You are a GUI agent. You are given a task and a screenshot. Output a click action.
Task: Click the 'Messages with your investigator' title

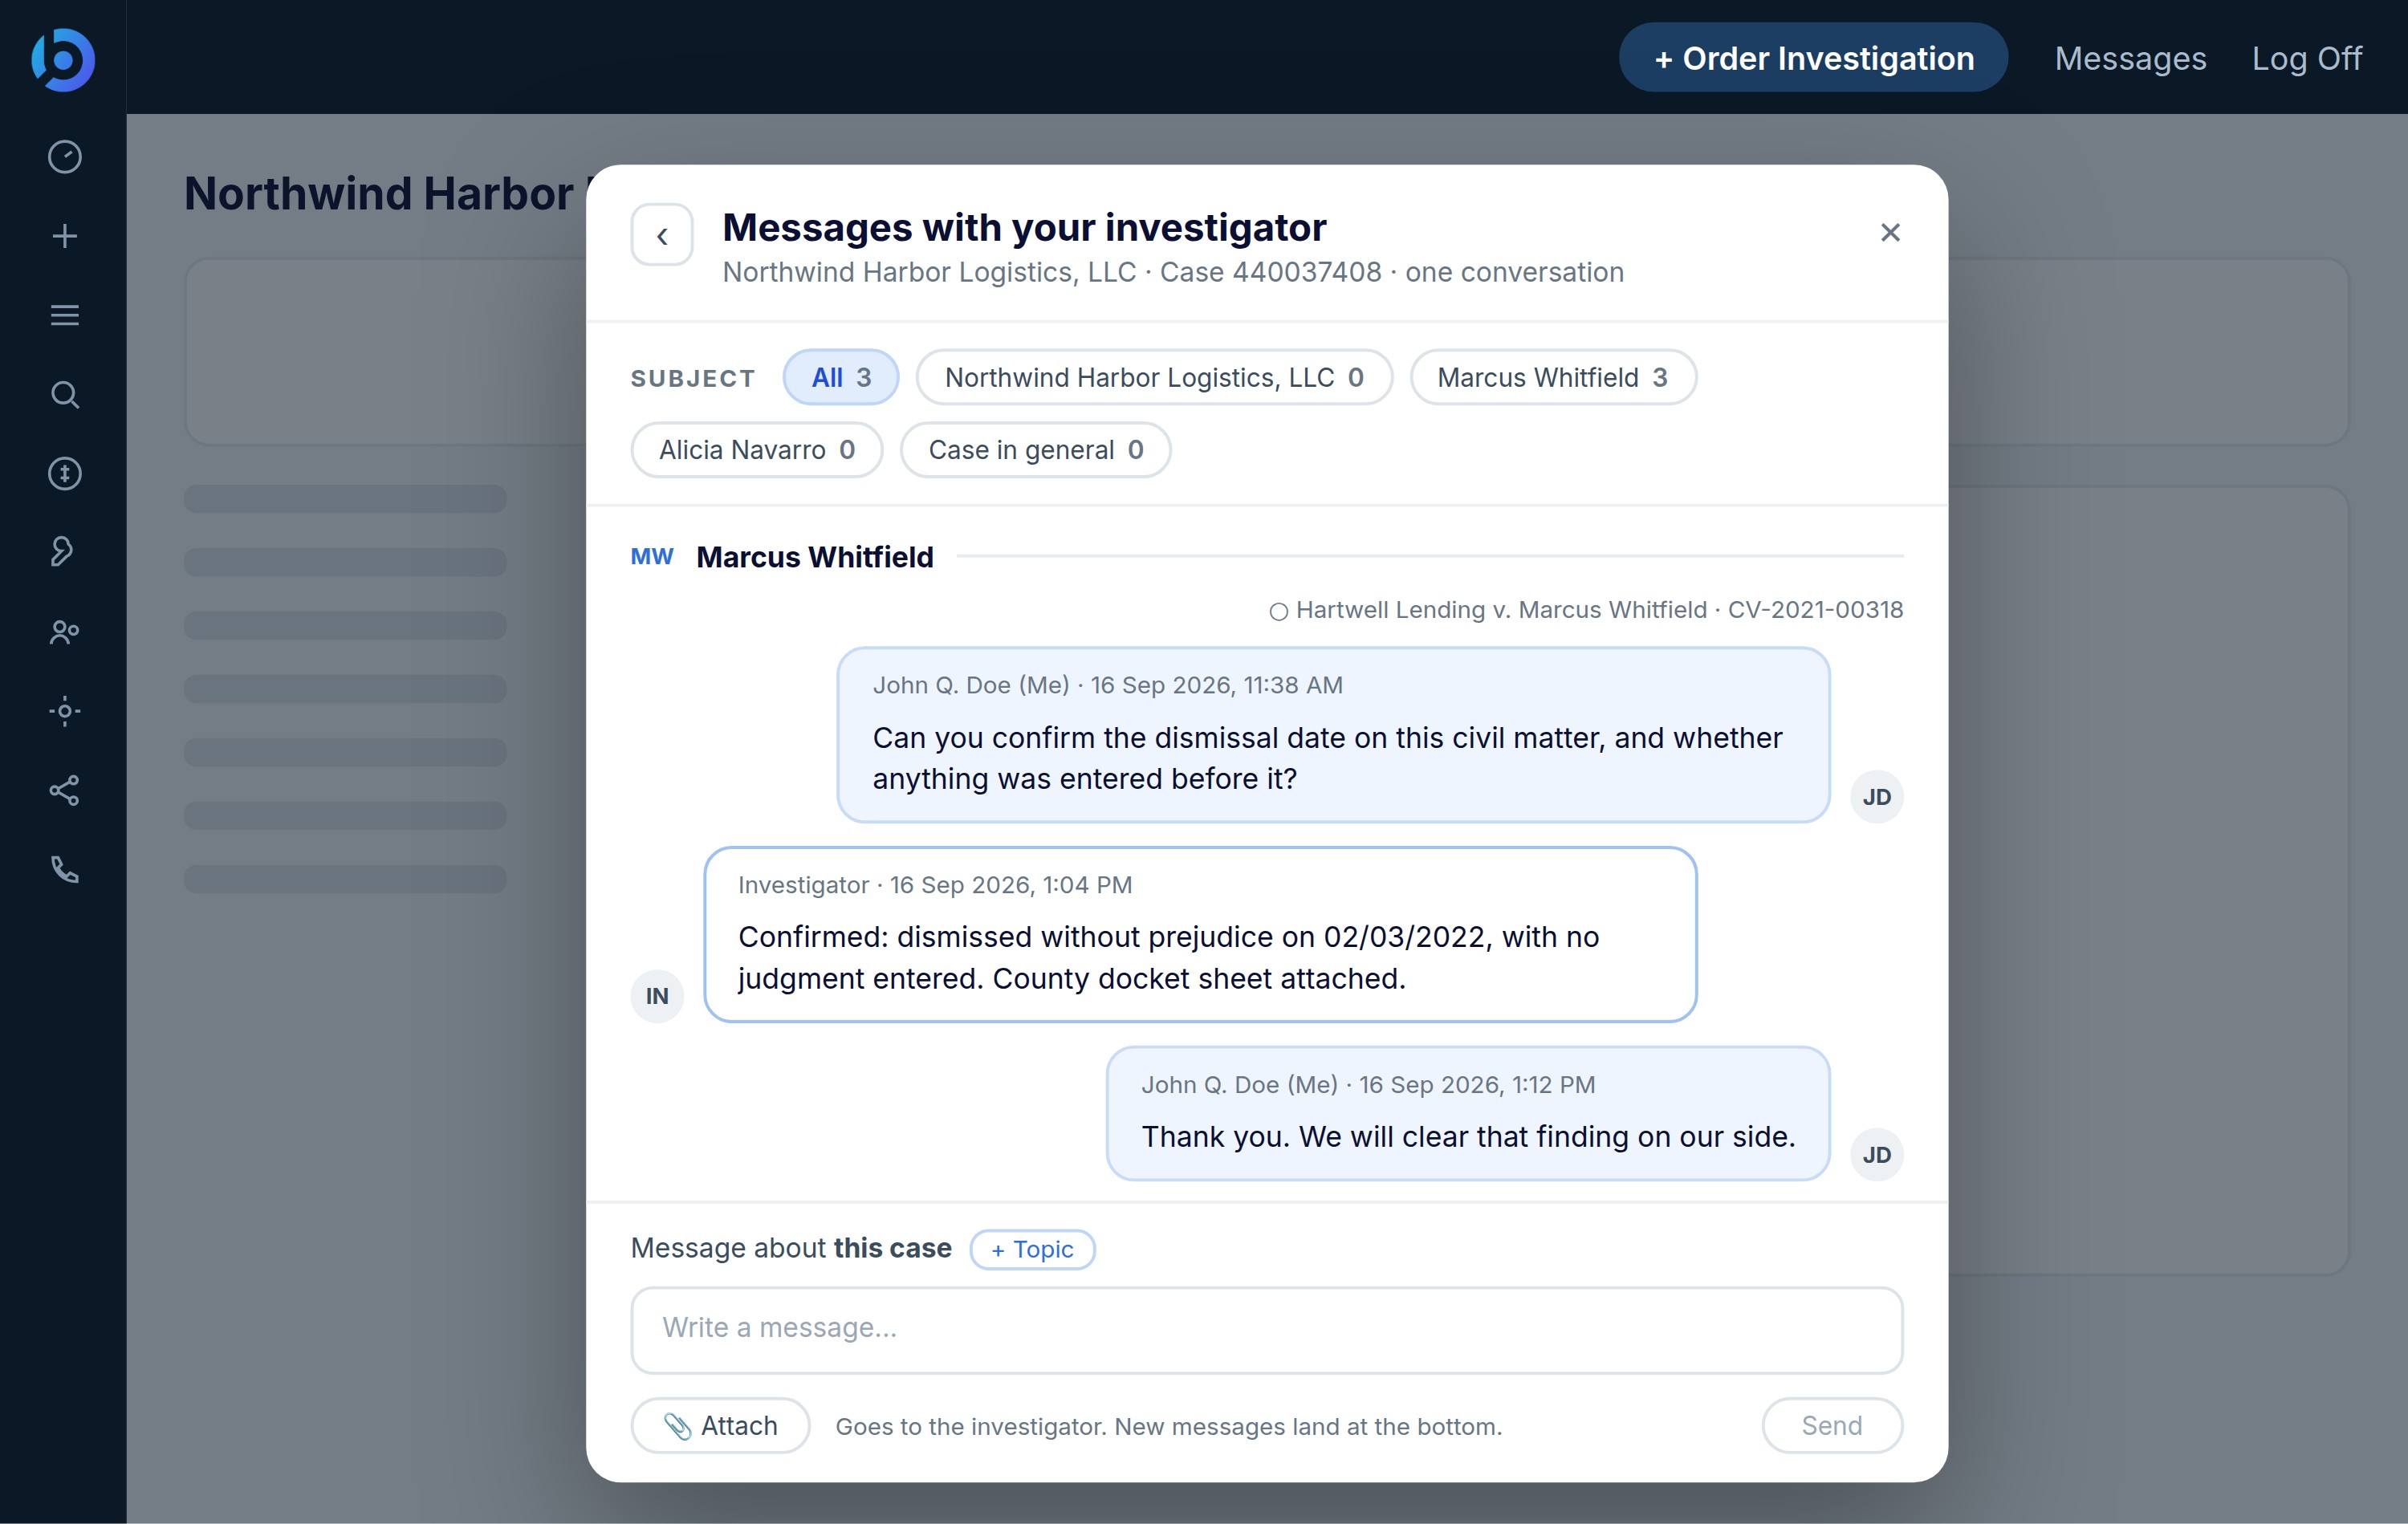1024,228
